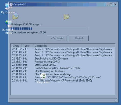121x105 pixels.
Task: Select the Track 1 log entry
Action: (x=63, y=55)
